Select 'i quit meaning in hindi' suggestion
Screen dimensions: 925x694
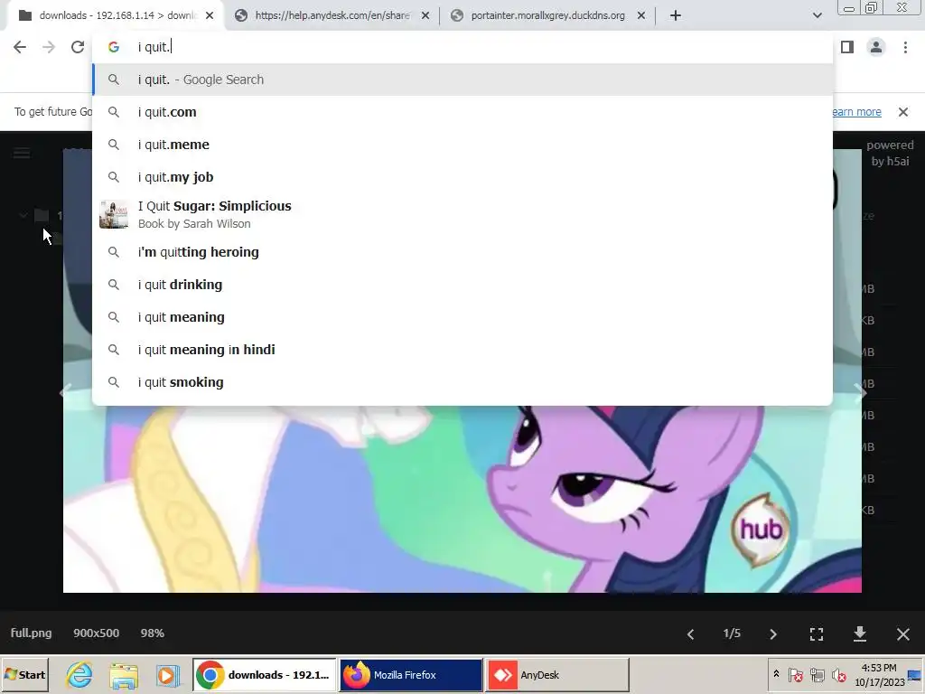pos(462,350)
